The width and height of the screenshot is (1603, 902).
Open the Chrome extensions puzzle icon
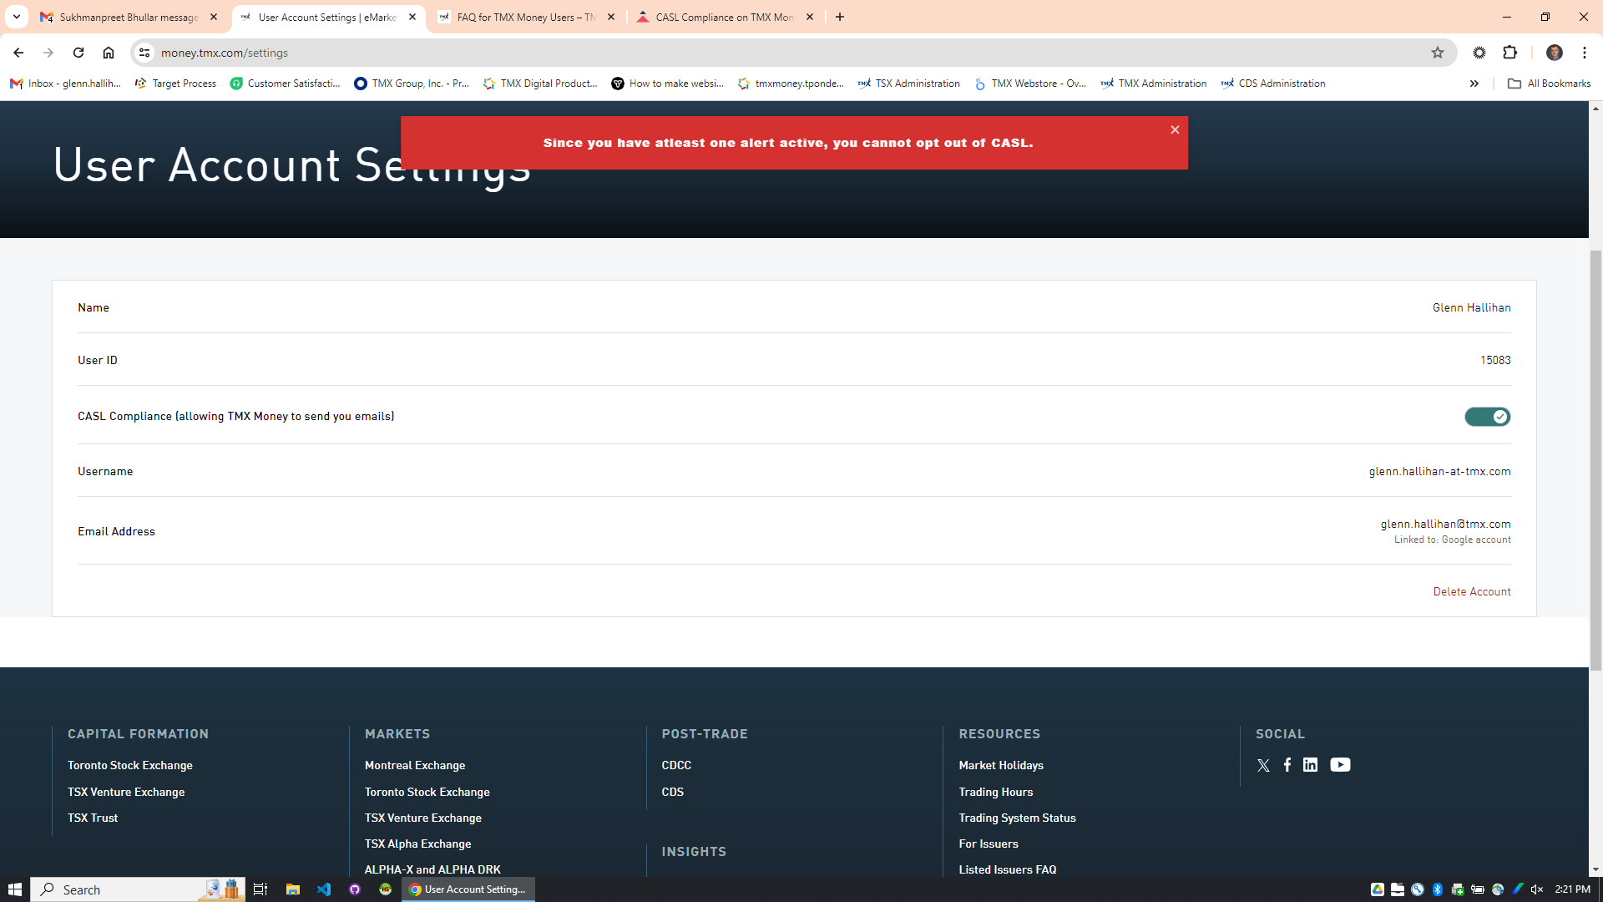tap(1509, 53)
